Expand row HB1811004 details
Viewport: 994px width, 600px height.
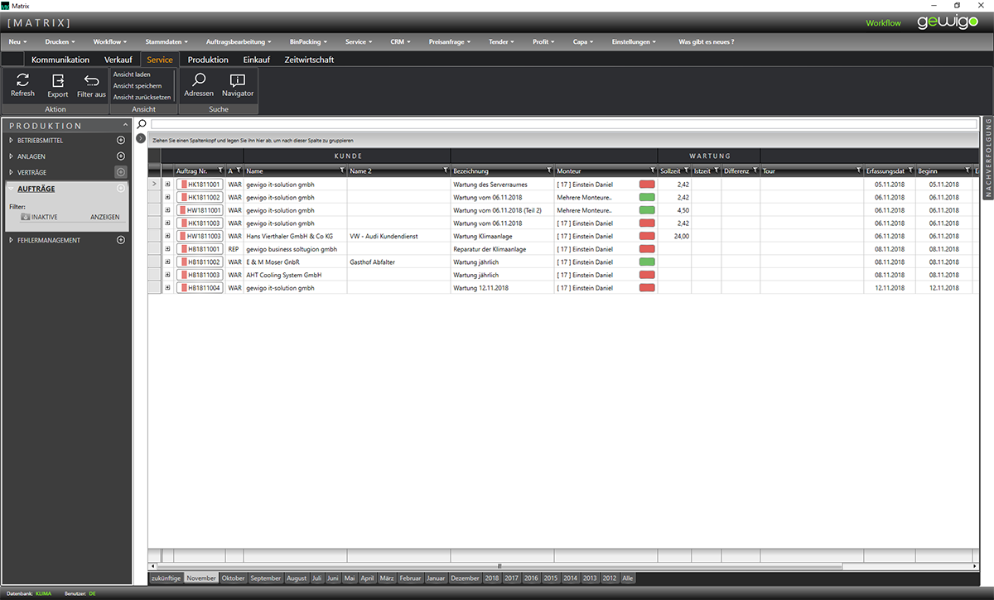pyautogui.click(x=168, y=288)
